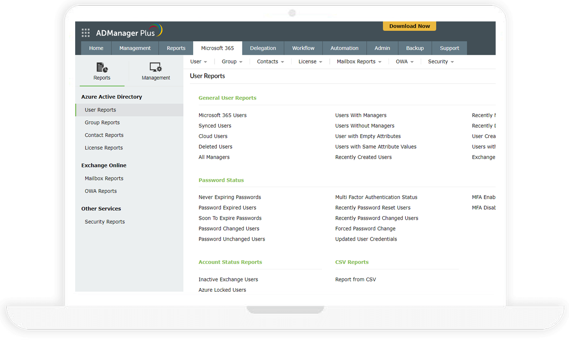The height and width of the screenshot is (340, 569).
Task: Expand the Contacts dropdown menu
Action: 271,62
